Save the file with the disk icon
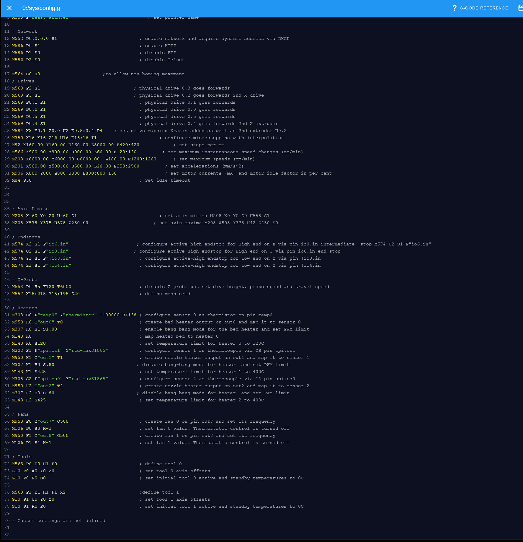This screenshot has height=542, width=523. point(520,8)
